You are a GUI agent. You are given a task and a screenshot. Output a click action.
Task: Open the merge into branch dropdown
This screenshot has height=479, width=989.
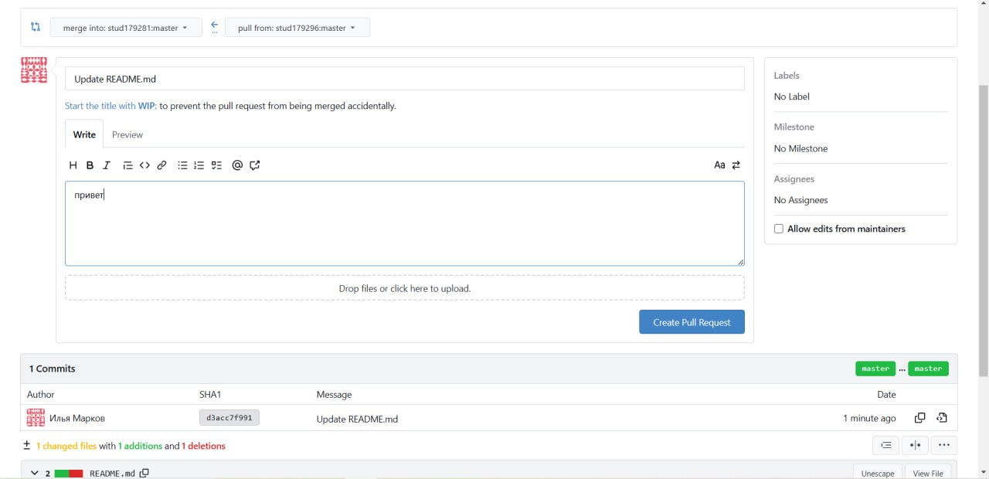tap(126, 28)
